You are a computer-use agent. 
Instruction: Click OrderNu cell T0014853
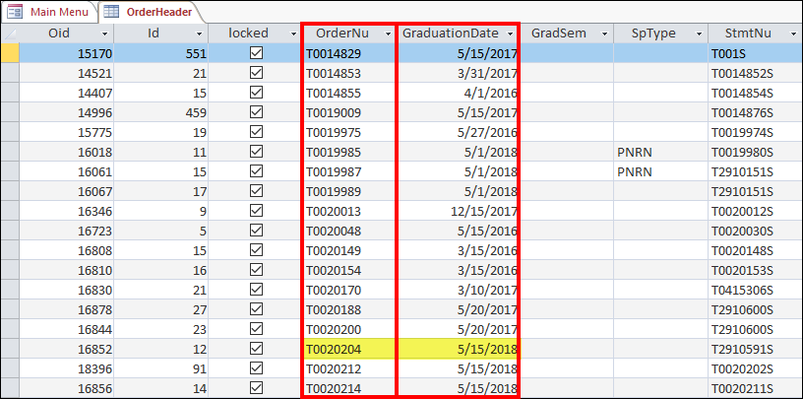[x=349, y=73]
